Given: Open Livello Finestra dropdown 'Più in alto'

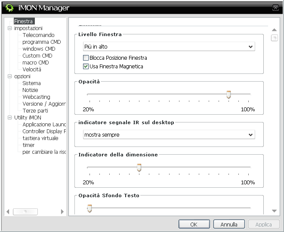Looking at the screenshot, I should [x=169, y=47].
